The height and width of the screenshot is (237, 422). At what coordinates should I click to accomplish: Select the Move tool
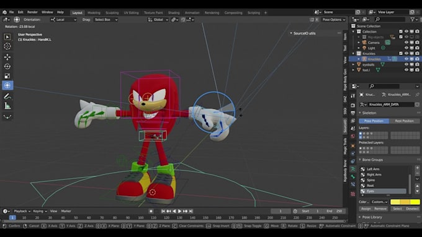7,57
